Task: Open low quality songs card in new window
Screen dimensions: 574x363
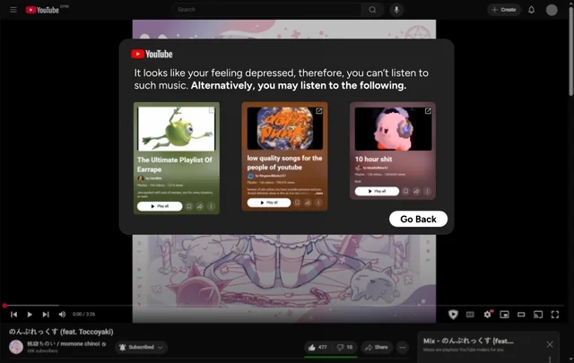Action: pos(319,111)
